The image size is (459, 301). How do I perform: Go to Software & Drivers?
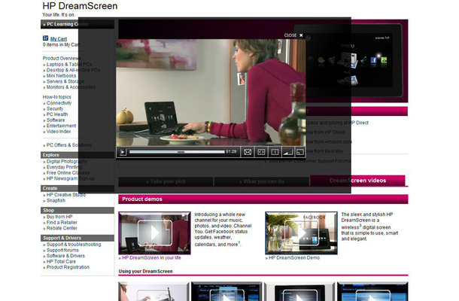65,256
